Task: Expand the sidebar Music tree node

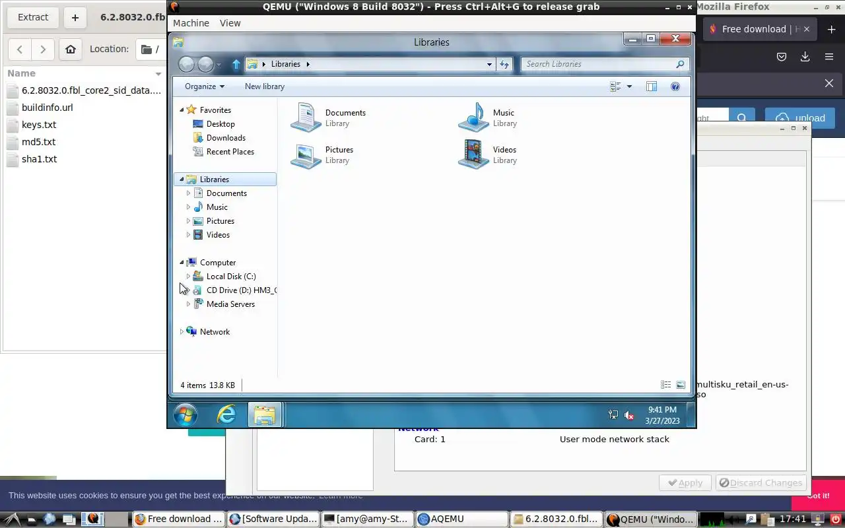Action: click(x=188, y=207)
